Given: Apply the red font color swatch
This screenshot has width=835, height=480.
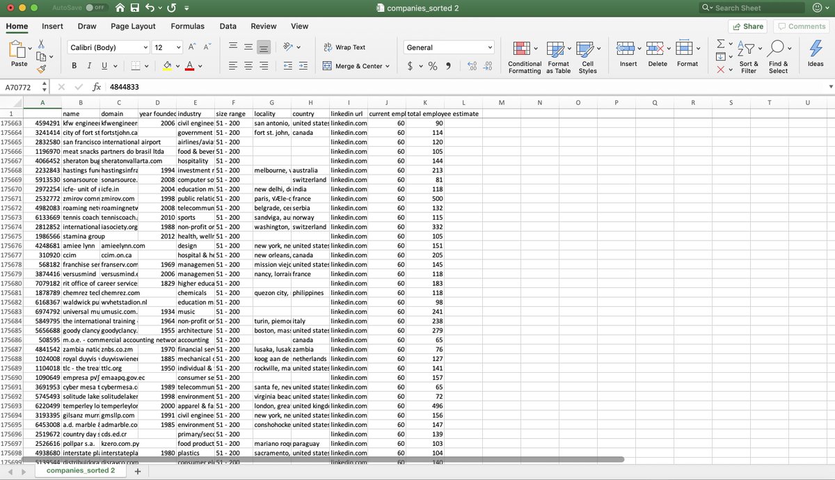Looking at the screenshot, I should click(189, 66).
